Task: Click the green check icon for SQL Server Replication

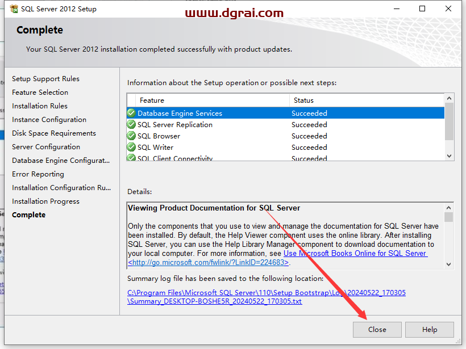Action: 131,125
